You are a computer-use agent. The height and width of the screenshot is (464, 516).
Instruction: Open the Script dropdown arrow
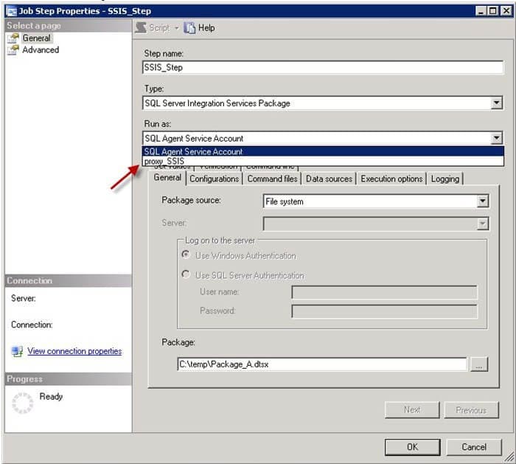pyautogui.click(x=176, y=28)
